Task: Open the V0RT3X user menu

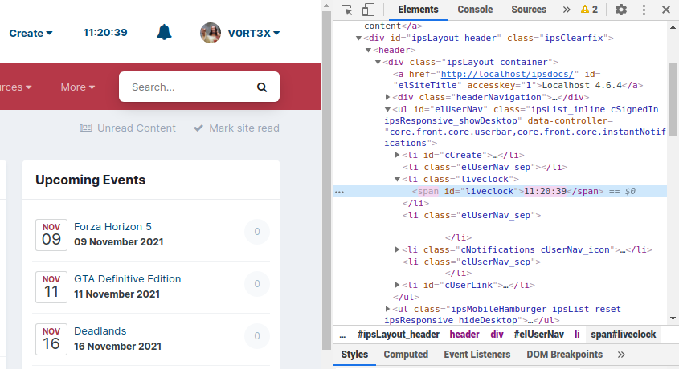Action: tap(253, 33)
